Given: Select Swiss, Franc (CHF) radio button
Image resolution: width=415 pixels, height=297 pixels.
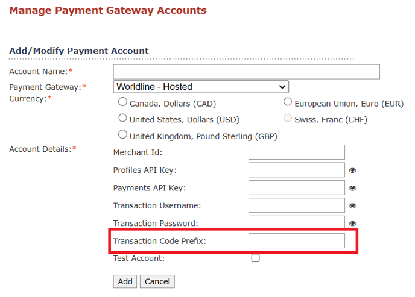Looking at the screenshot, I should (288, 118).
